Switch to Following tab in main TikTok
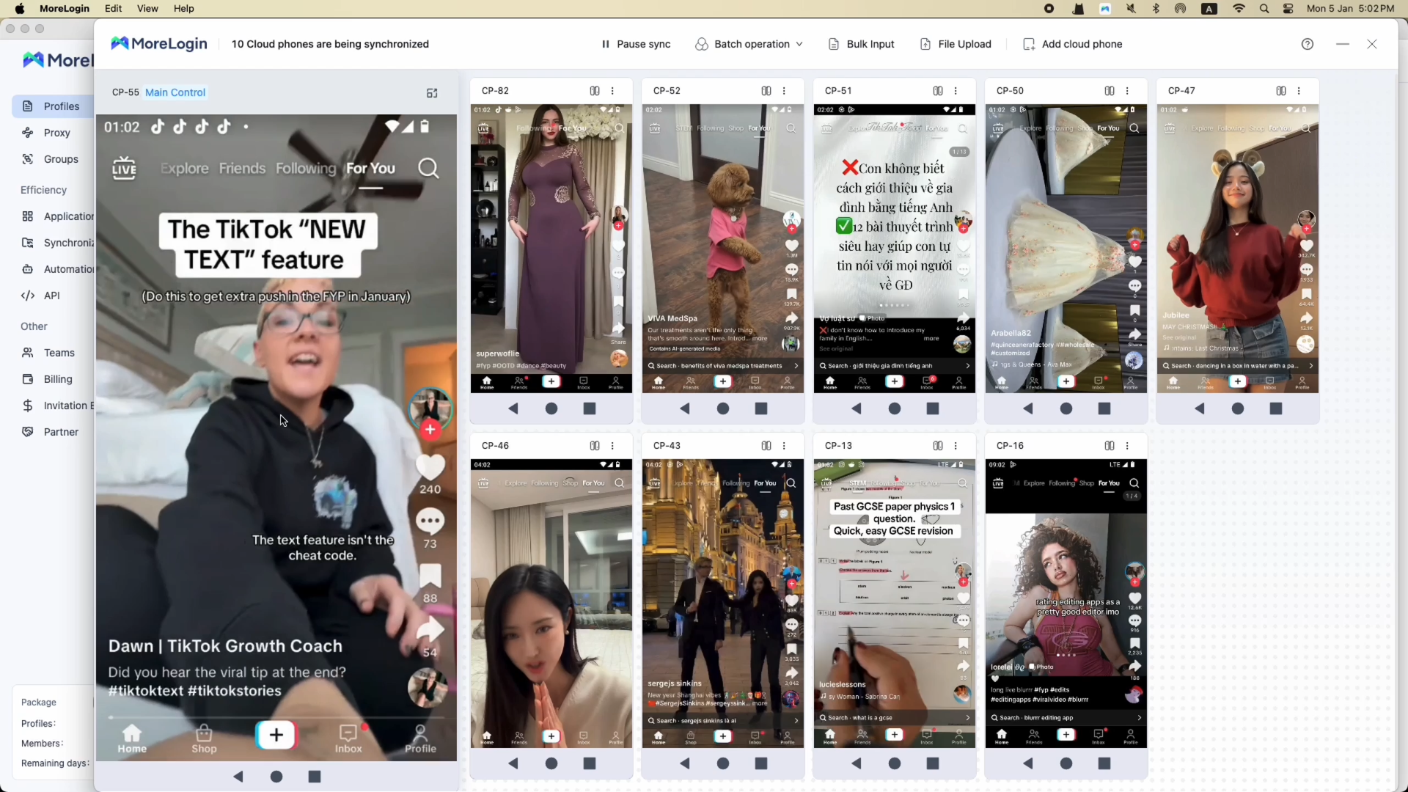This screenshot has width=1408, height=792. coord(306,169)
